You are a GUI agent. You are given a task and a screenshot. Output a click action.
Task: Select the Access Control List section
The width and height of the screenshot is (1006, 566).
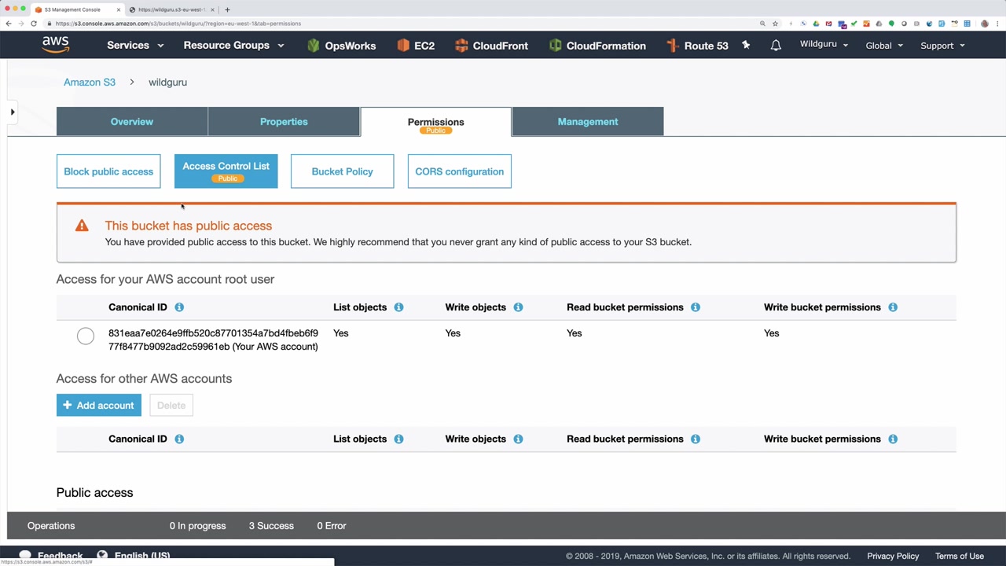[x=226, y=171]
